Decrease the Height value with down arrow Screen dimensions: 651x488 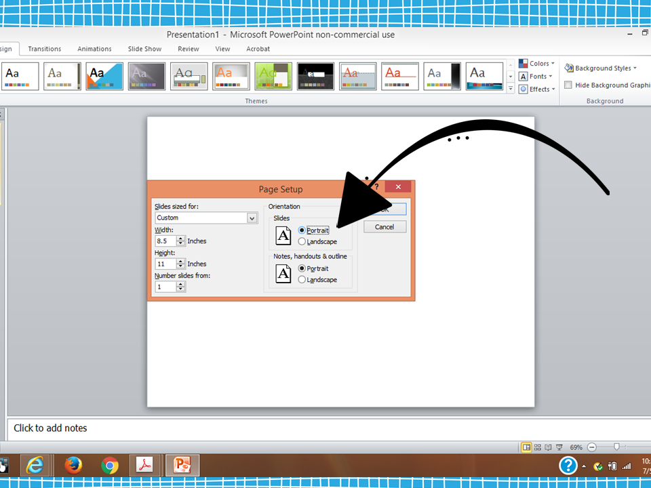(180, 266)
